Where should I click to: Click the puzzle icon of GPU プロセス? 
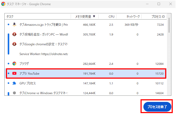click(x=14, y=83)
